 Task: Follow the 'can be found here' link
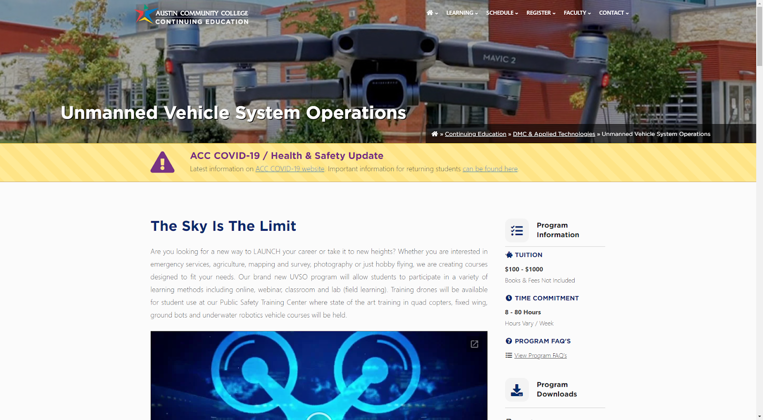point(490,169)
